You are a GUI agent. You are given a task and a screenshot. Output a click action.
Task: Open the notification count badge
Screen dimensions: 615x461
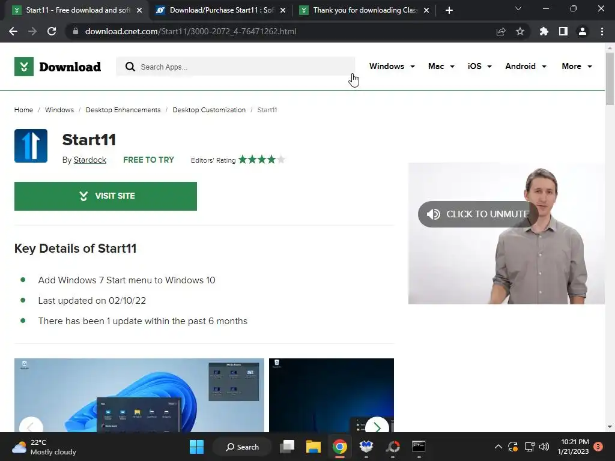click(x=598, y=447)
